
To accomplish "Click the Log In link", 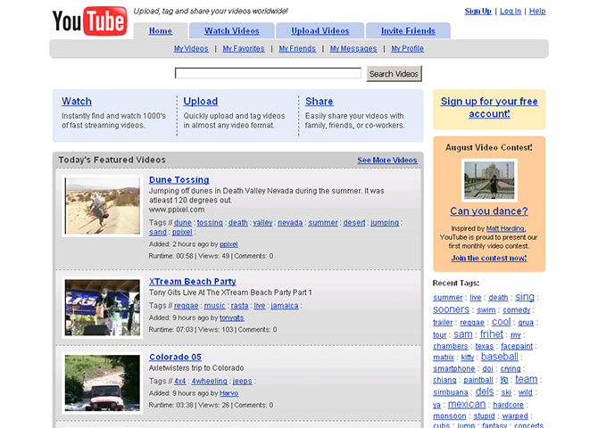I will [x=511, y=12].
